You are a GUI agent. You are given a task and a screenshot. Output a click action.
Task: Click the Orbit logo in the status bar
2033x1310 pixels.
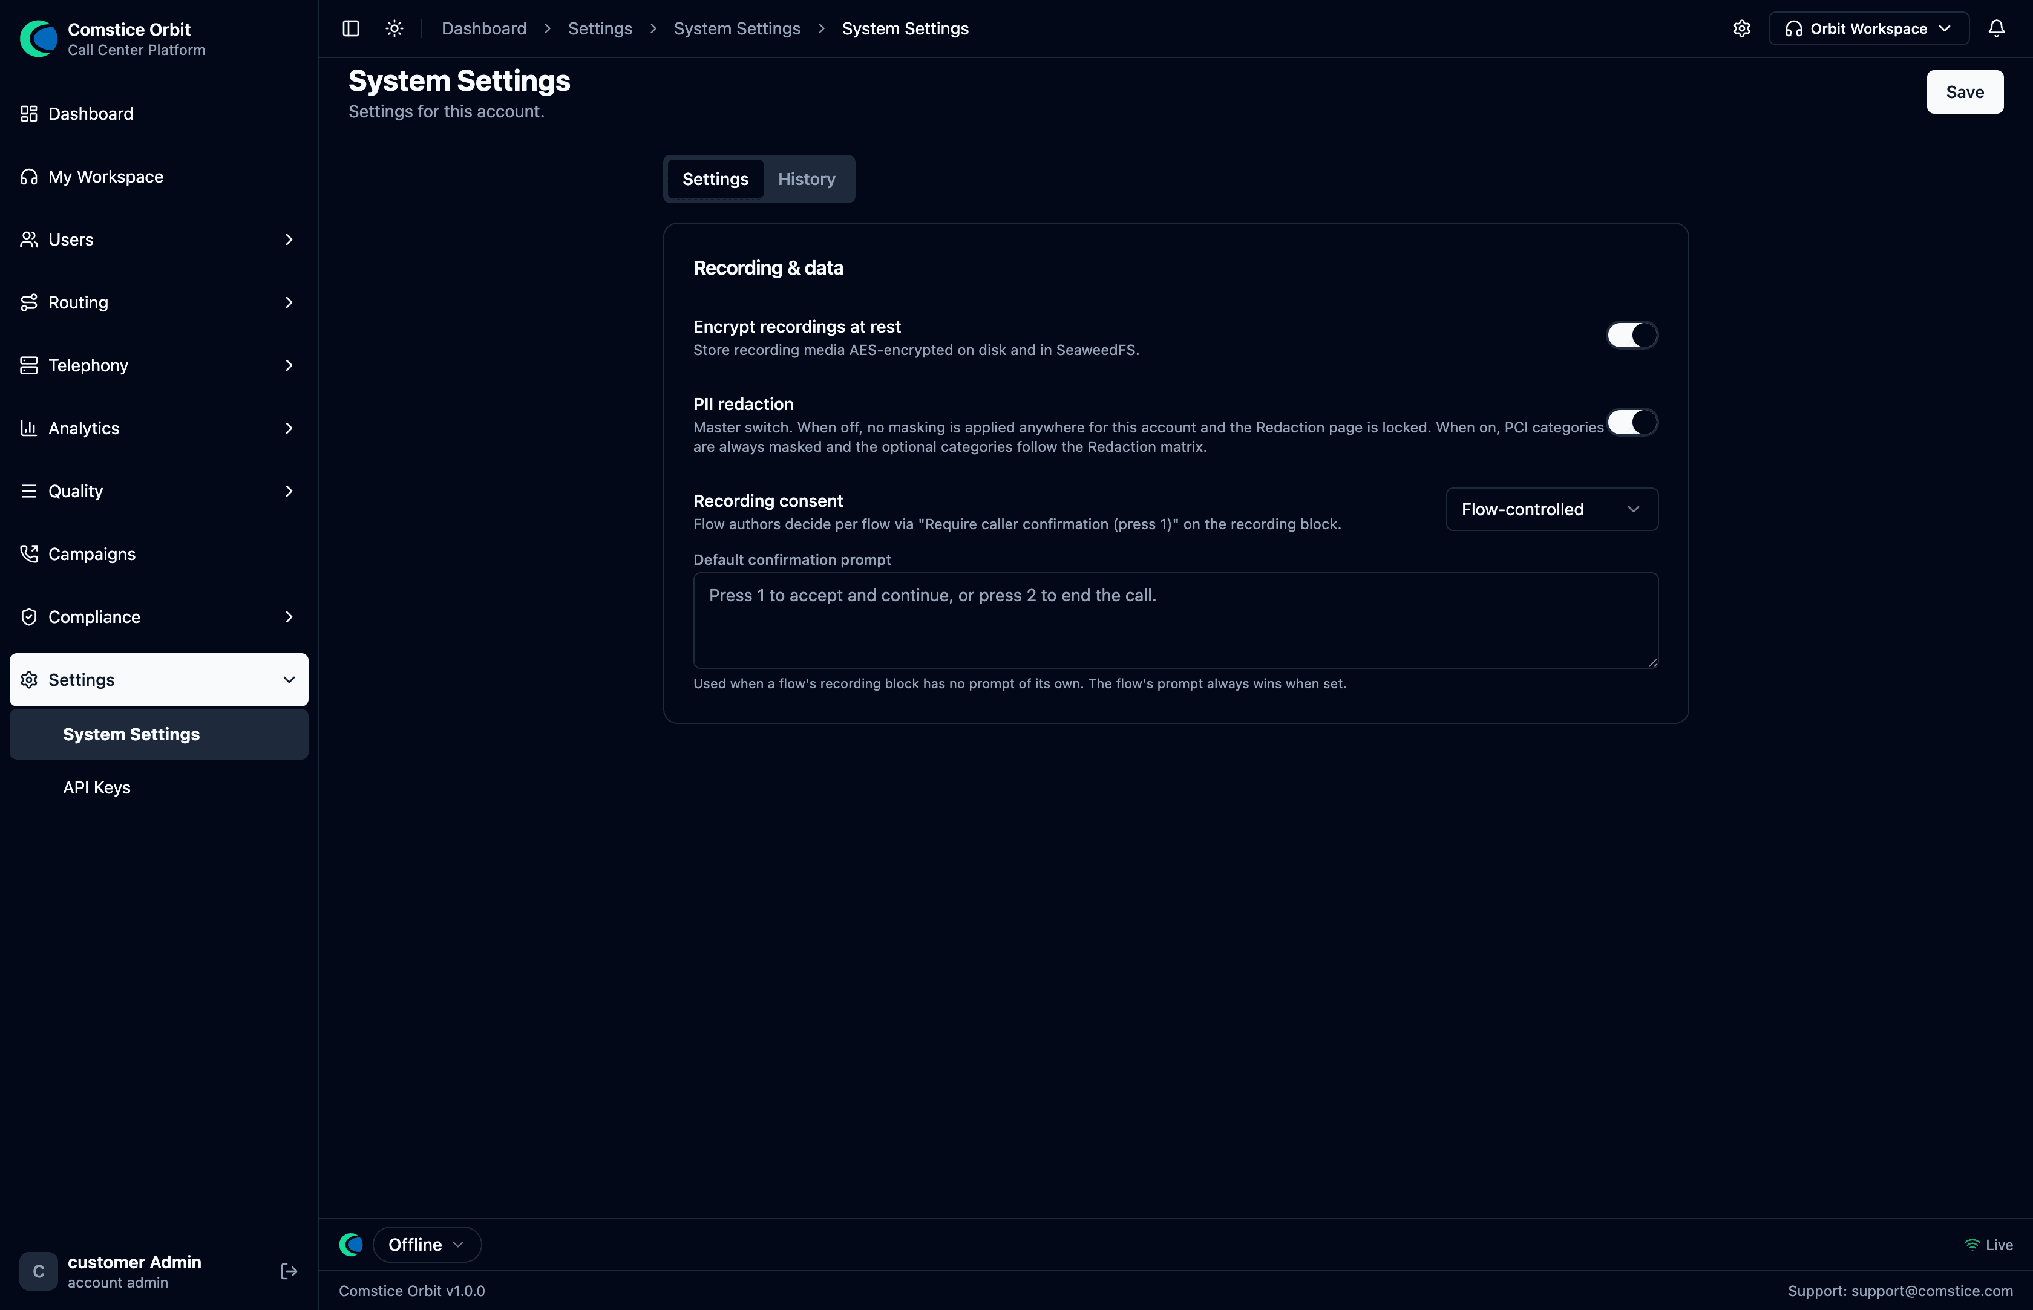pyautogui.click(x=350, y=1245)
